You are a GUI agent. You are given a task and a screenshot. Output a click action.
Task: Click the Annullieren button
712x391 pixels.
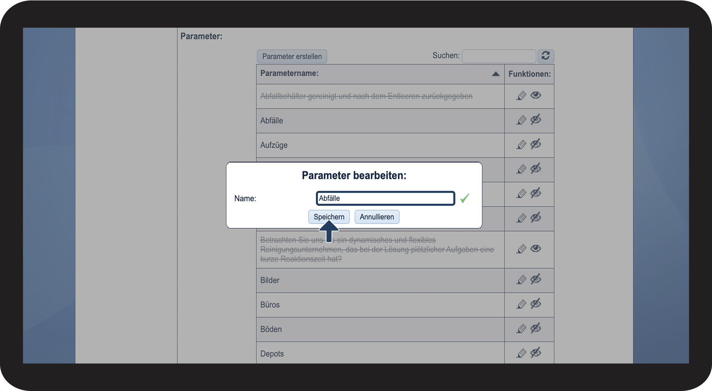tap(377, 217)
